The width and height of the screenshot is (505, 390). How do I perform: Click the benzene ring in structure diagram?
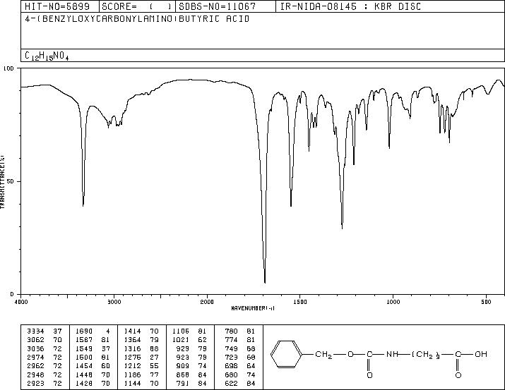click(286, 354)
